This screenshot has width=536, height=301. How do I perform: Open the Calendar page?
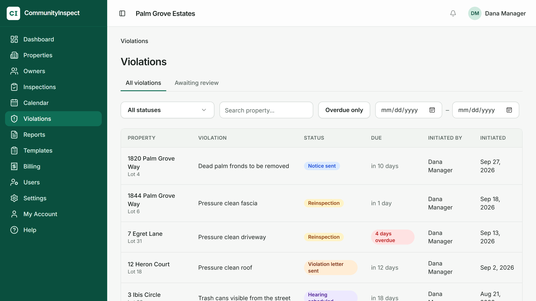coord(53,103)
